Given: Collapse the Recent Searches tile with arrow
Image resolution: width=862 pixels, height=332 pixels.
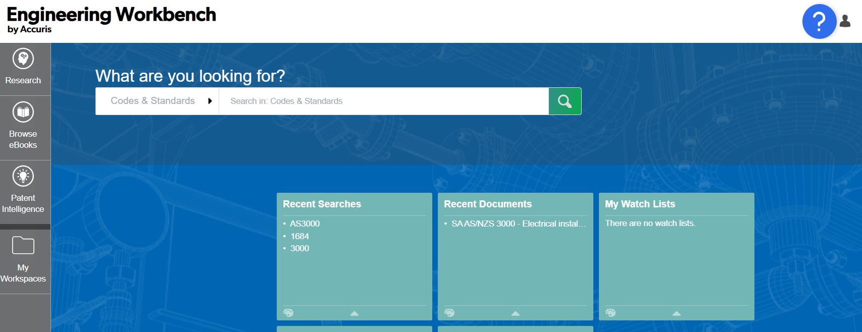Looking at the screenshot, I should (354, 313).
